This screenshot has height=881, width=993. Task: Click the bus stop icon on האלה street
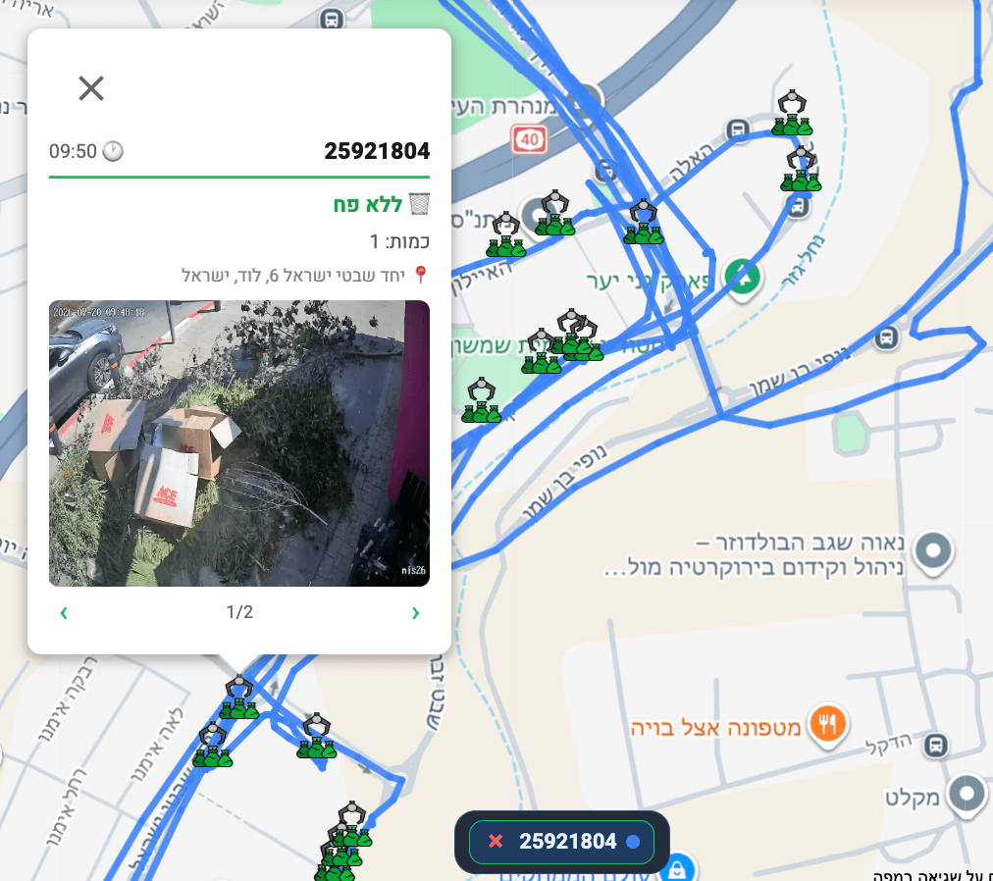click(737, 130)
